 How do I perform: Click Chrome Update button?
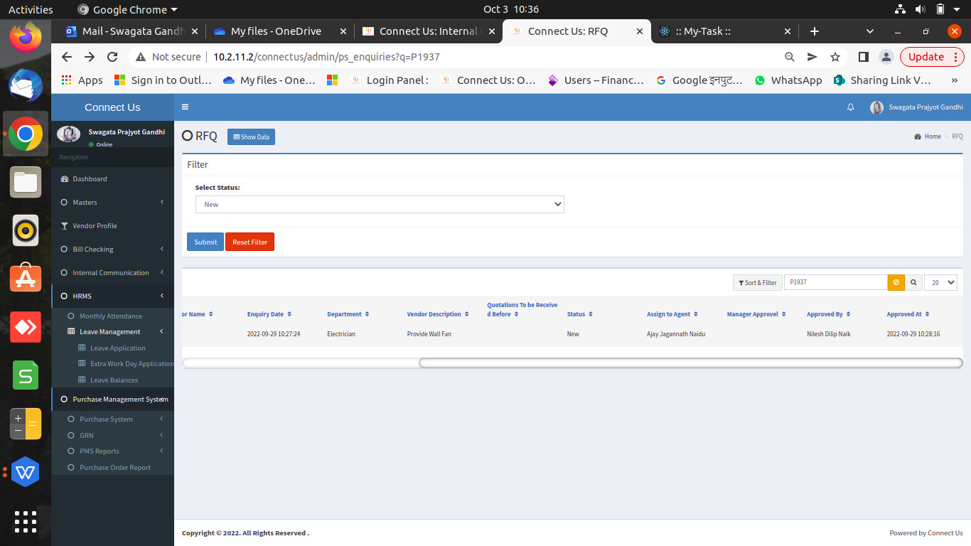[x=932, y=57]
